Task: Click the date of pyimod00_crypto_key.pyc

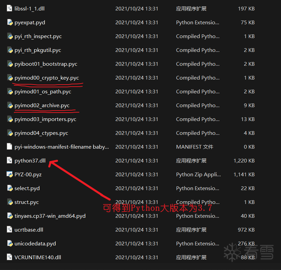Action: coord(137,78)
